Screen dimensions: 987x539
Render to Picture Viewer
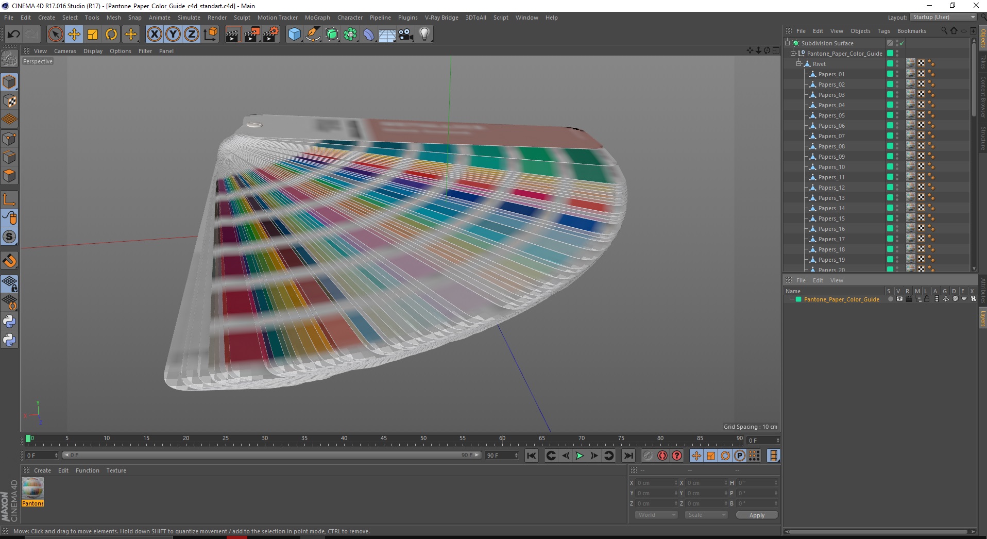(252, 35)
